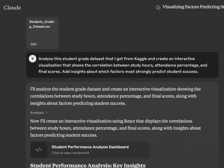Image resolution: width=224 pixels, height=168 pixels.
Task: Open the code icon on the artifact card
Action: pos(39,150)
